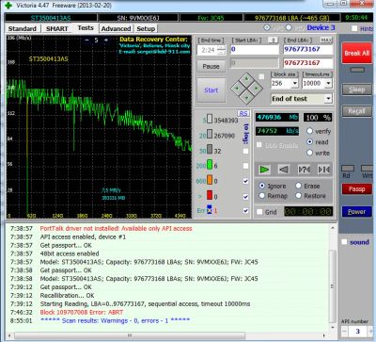Select the verify radio button
376x342 pixels.
pyautogui.click(x=310, y=131)
